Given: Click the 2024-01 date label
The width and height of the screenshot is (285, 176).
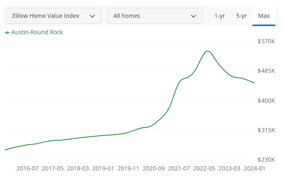Looking at the screenshot, I should tap(255, 169).
